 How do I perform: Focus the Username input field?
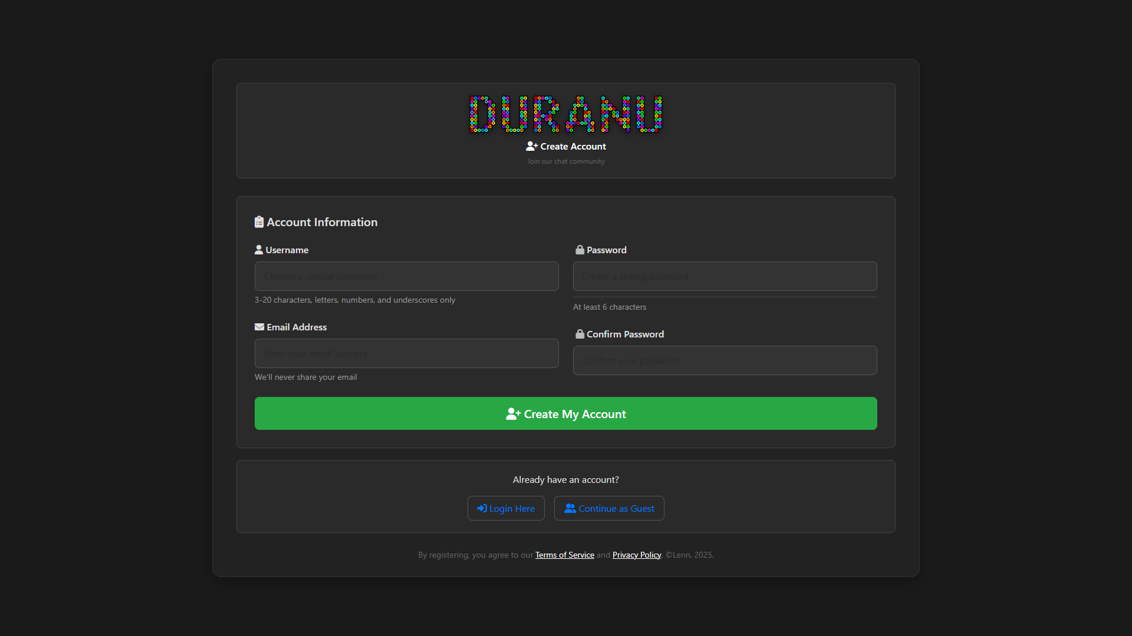[x=406, y=276]
